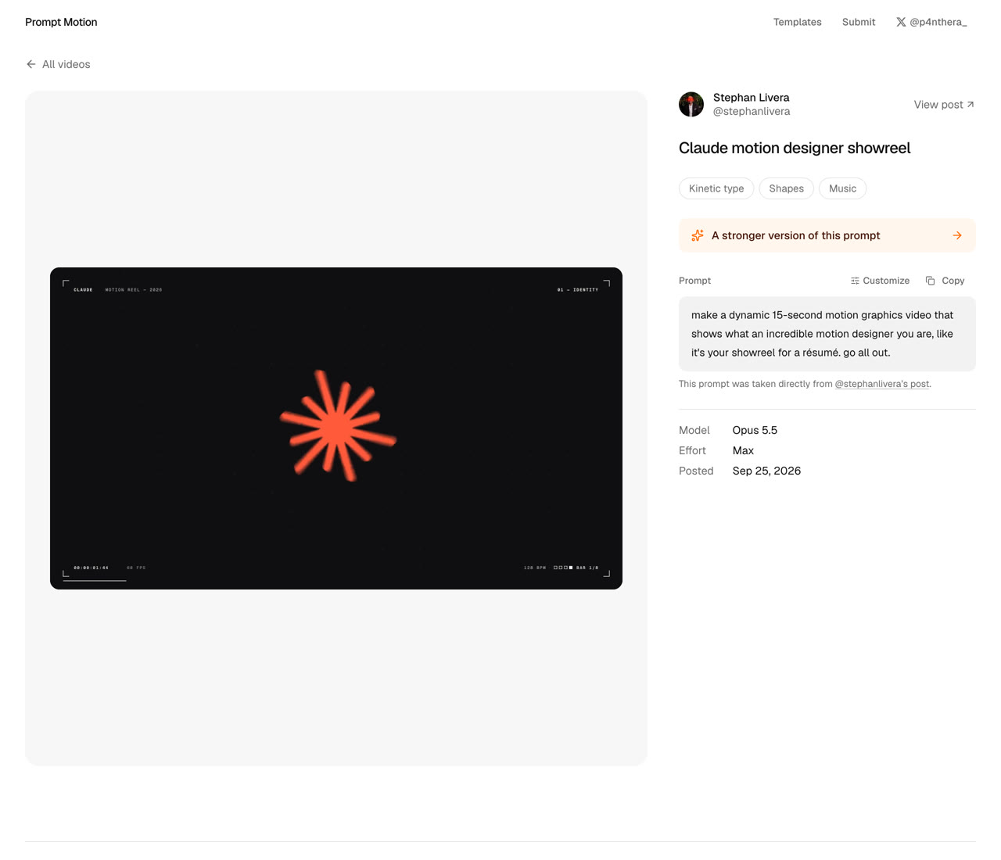
Task: Visit the @p4nthera_ profile link
Action: coord(931,22)
